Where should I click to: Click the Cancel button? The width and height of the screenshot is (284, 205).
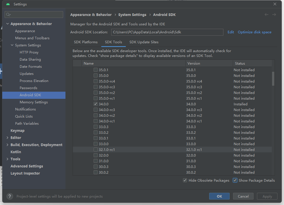(243, 196)
